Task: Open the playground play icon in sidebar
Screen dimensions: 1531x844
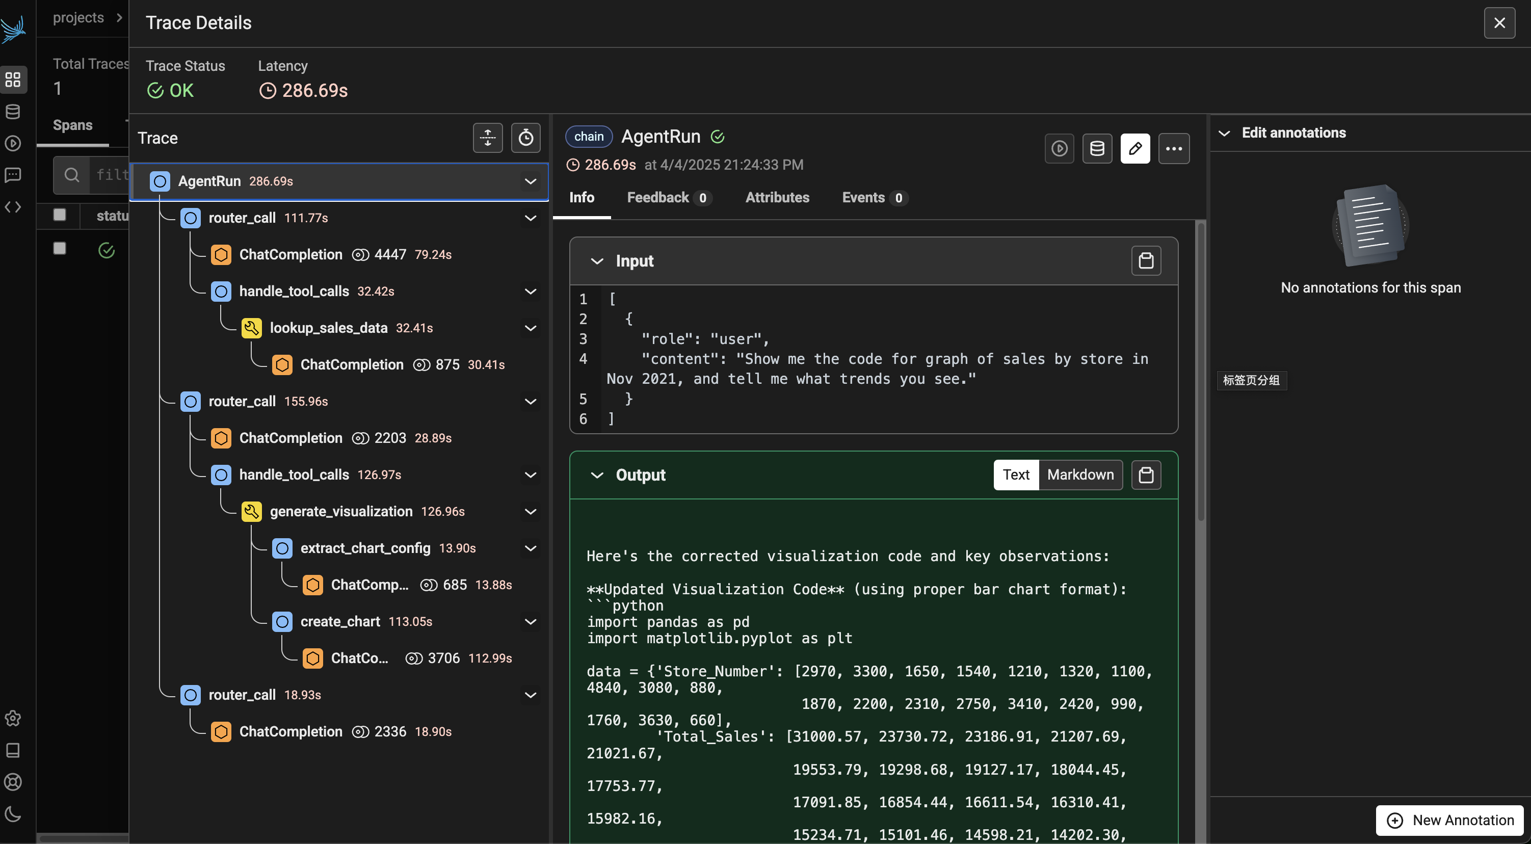Action: tap(13, 143)
